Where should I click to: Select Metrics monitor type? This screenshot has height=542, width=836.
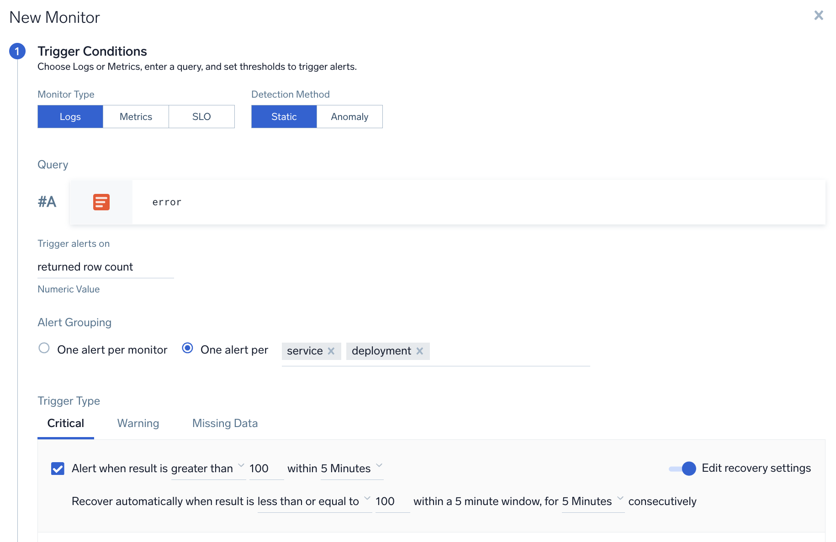coord(136,117)
